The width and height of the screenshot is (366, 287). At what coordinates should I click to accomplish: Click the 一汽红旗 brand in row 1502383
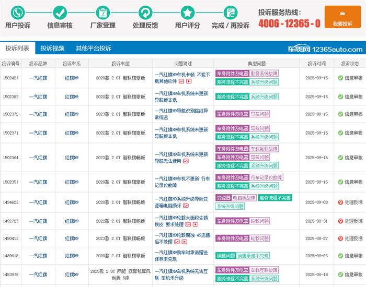[38, 97]
